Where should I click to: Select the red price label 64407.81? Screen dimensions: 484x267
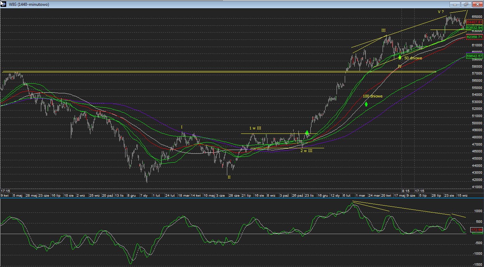click(475, 22)
